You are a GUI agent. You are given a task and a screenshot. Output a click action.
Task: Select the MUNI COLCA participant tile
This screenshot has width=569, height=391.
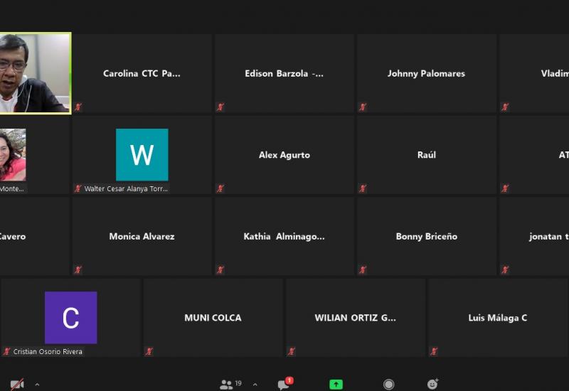(x=213, y=318)
